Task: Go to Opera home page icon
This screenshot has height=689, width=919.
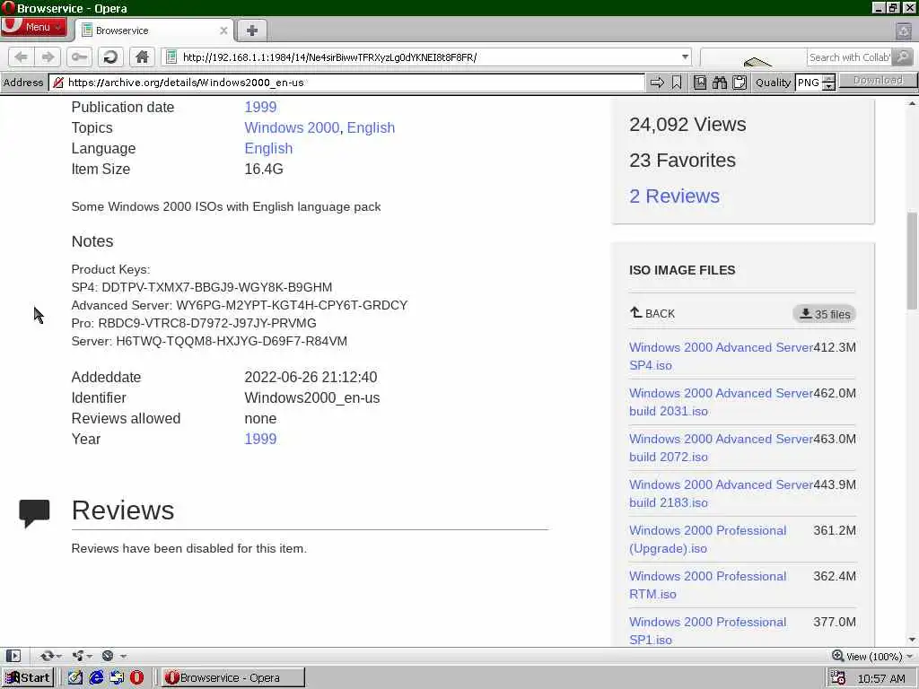Action: coord(142,57)
